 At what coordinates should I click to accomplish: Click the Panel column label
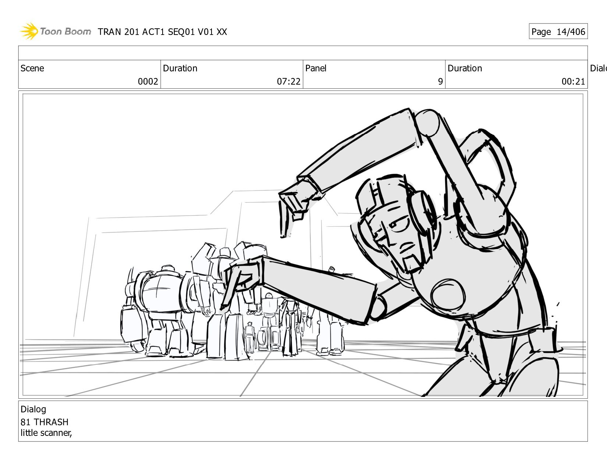pyautogui.click(x=316, y=68)
